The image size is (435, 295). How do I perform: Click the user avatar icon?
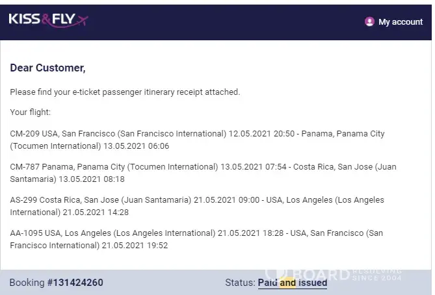(369, 21)
